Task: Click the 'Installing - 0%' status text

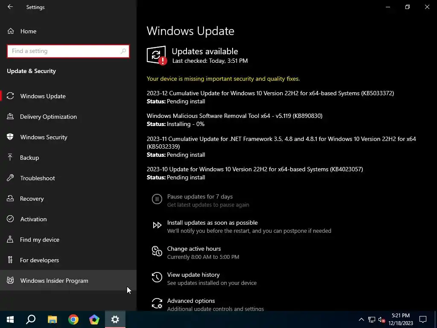Action: pyautogui.click(x=186, y=124)
